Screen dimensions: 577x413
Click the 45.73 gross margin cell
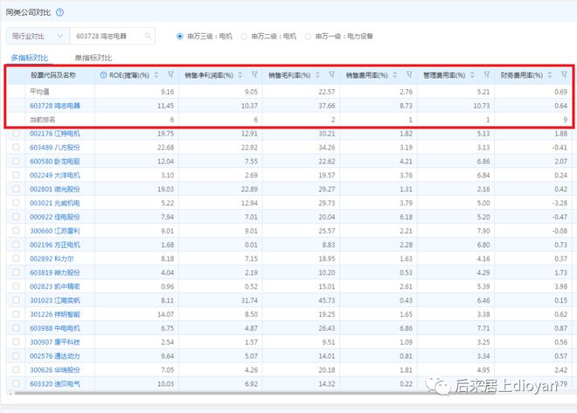click(x=327, y=300)
